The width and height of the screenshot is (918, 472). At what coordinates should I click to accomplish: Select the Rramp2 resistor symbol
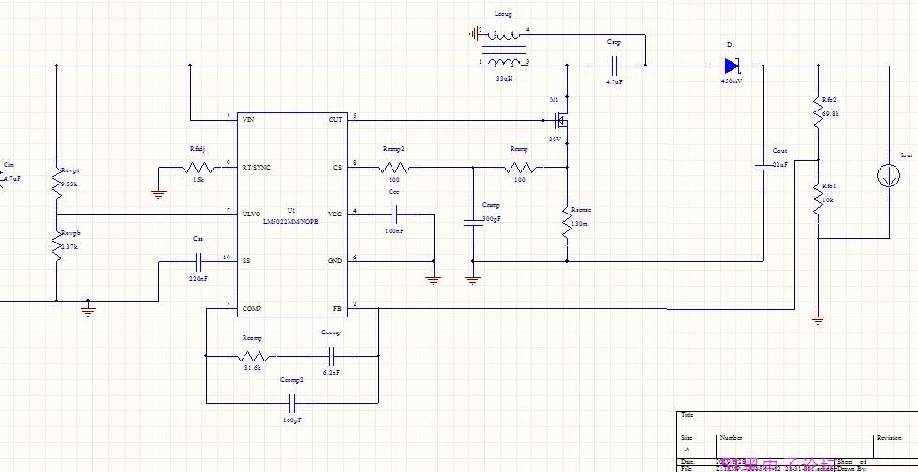click(394, 168)
